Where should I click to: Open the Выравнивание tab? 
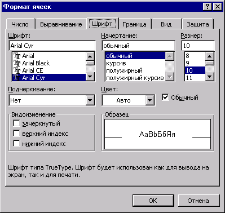click(61, 24)
